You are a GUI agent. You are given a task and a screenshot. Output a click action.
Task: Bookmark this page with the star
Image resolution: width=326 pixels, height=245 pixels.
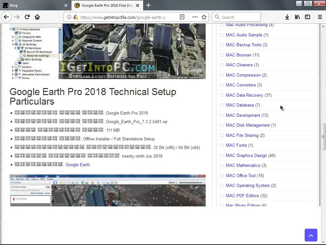204,17
